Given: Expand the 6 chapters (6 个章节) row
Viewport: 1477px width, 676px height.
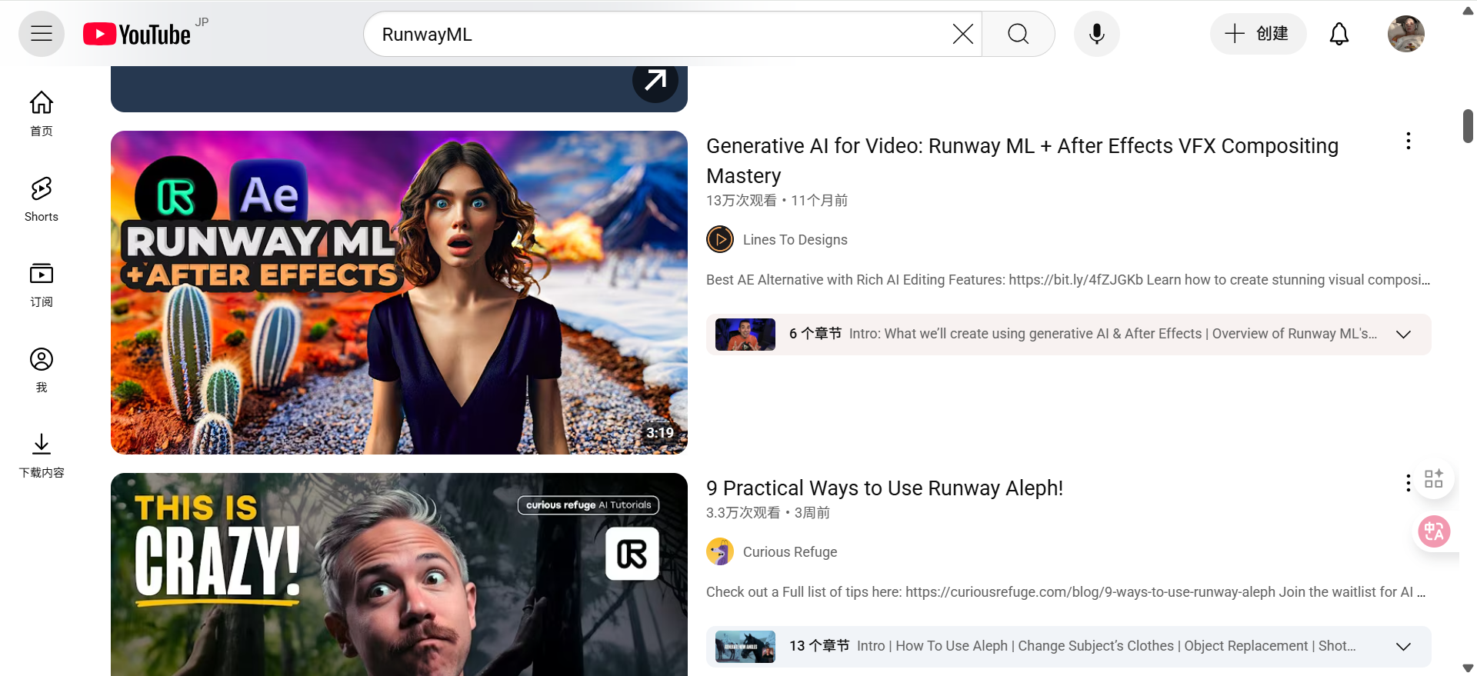Looking at the screenshot, I should tap(1069, 335).
